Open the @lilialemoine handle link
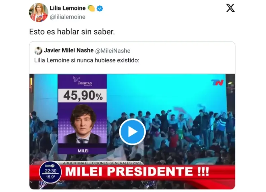 click(68, 17)
